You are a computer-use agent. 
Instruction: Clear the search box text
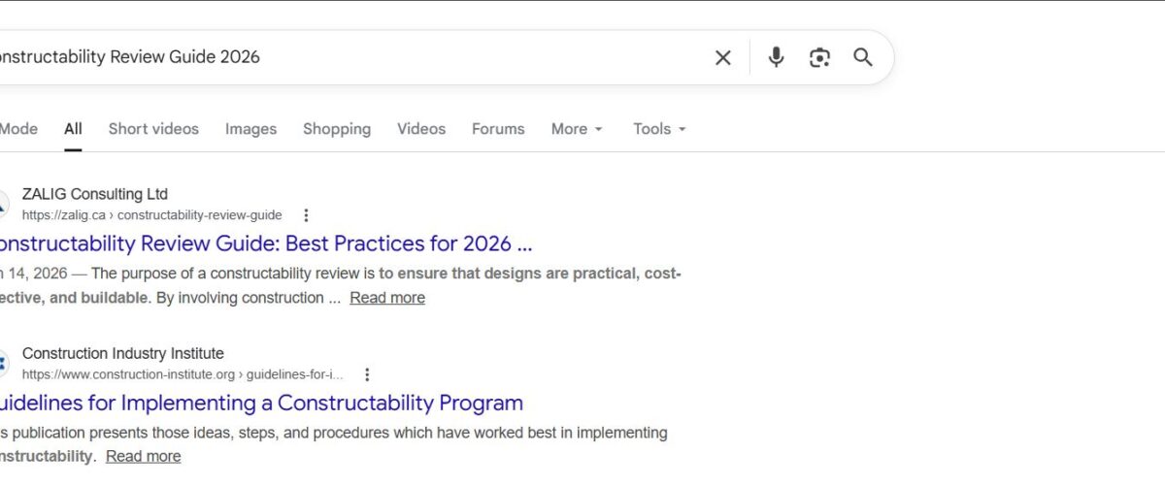click(x=723, y=57)
